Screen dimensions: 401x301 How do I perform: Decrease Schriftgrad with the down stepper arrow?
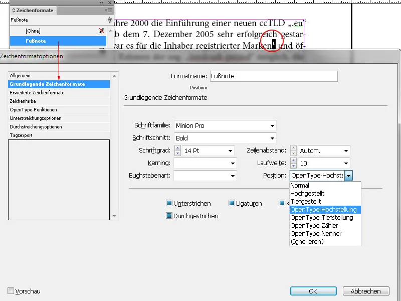click(177, 153)
